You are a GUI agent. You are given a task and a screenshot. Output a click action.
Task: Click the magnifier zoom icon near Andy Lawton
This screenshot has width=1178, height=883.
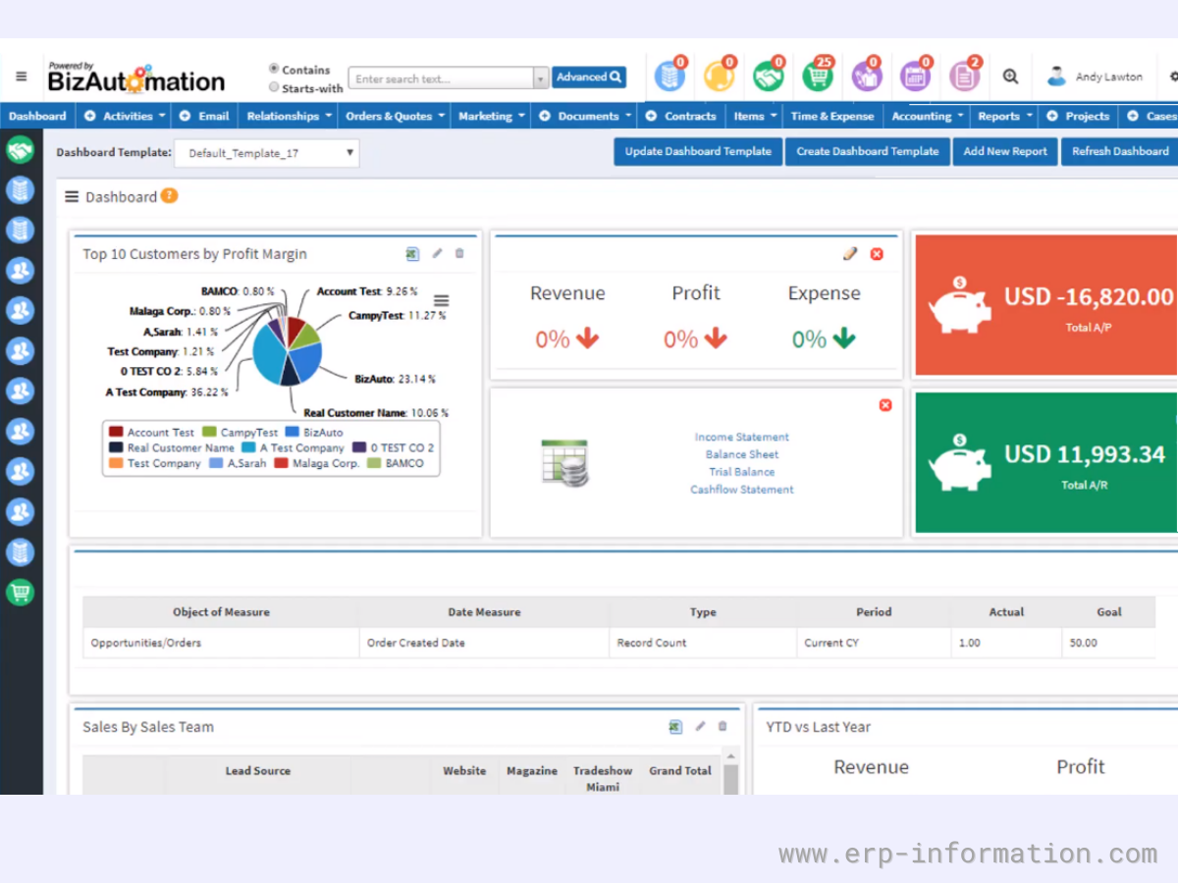pyautogui.click(x=1010, y=77)
